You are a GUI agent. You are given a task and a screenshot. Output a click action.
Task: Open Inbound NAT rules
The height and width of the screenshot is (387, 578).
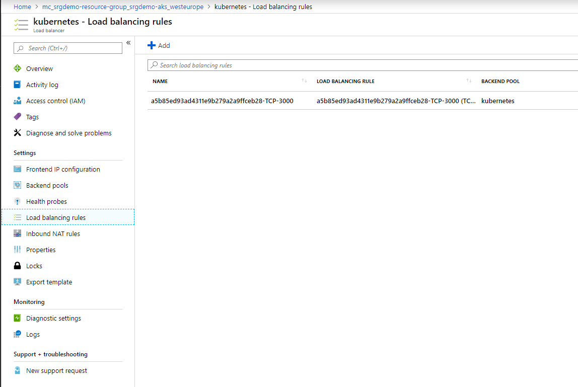pos(53,234)
